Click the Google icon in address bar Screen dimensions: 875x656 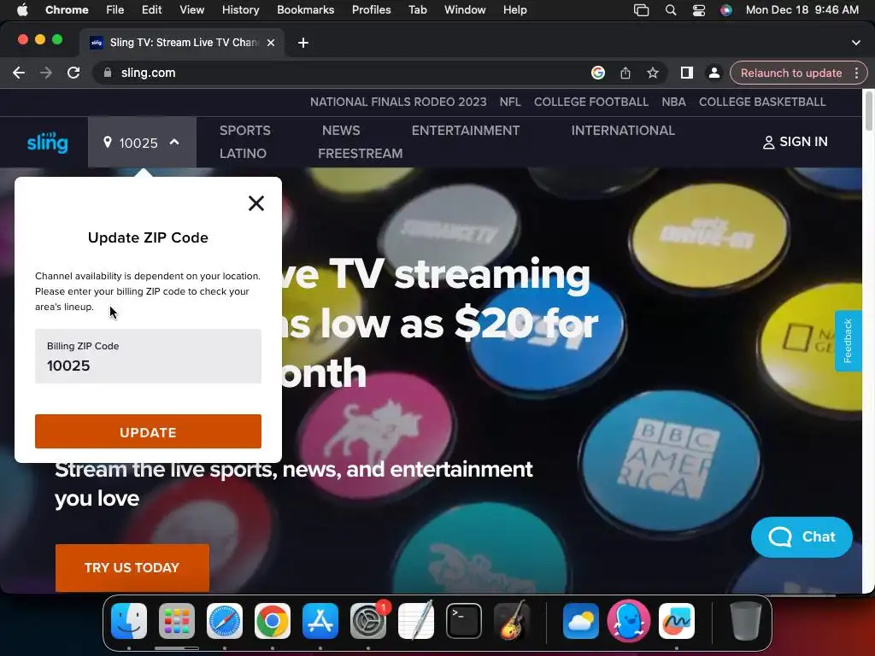tap(598, 73)
